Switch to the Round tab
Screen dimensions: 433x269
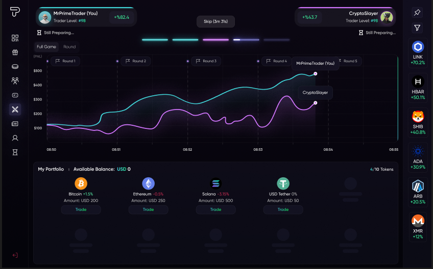click(69, 47)
